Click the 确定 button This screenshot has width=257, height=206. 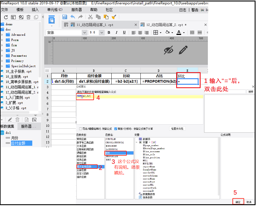pos(238,202)
